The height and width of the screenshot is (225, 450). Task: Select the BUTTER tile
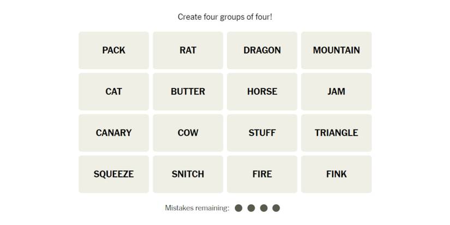coord(188,92)
